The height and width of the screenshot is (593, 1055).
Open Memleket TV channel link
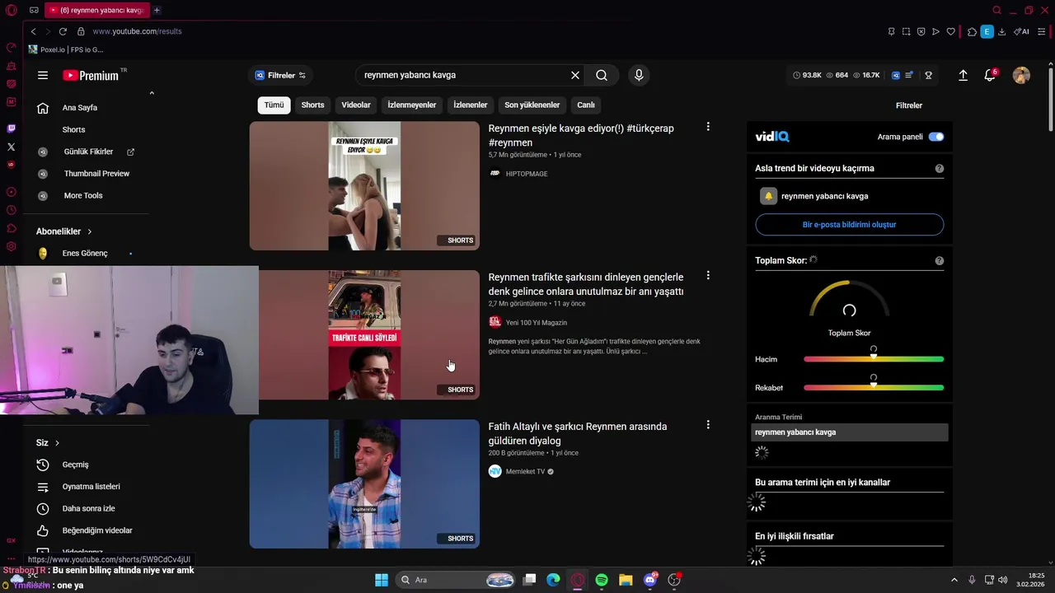[525, 472]
